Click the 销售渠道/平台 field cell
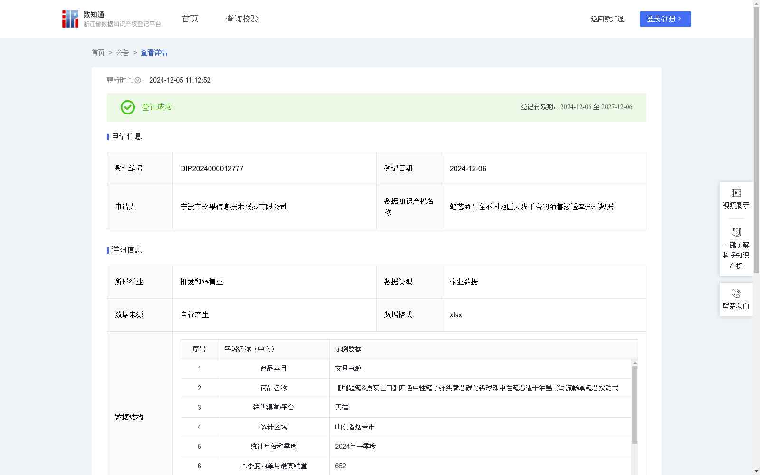This screenshot has width=760, height=475. [274, 408]
